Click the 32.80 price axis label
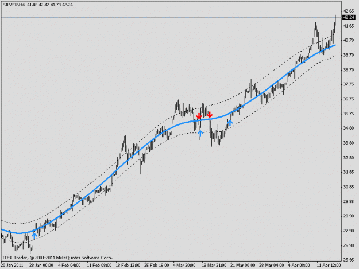 [349, 158]
